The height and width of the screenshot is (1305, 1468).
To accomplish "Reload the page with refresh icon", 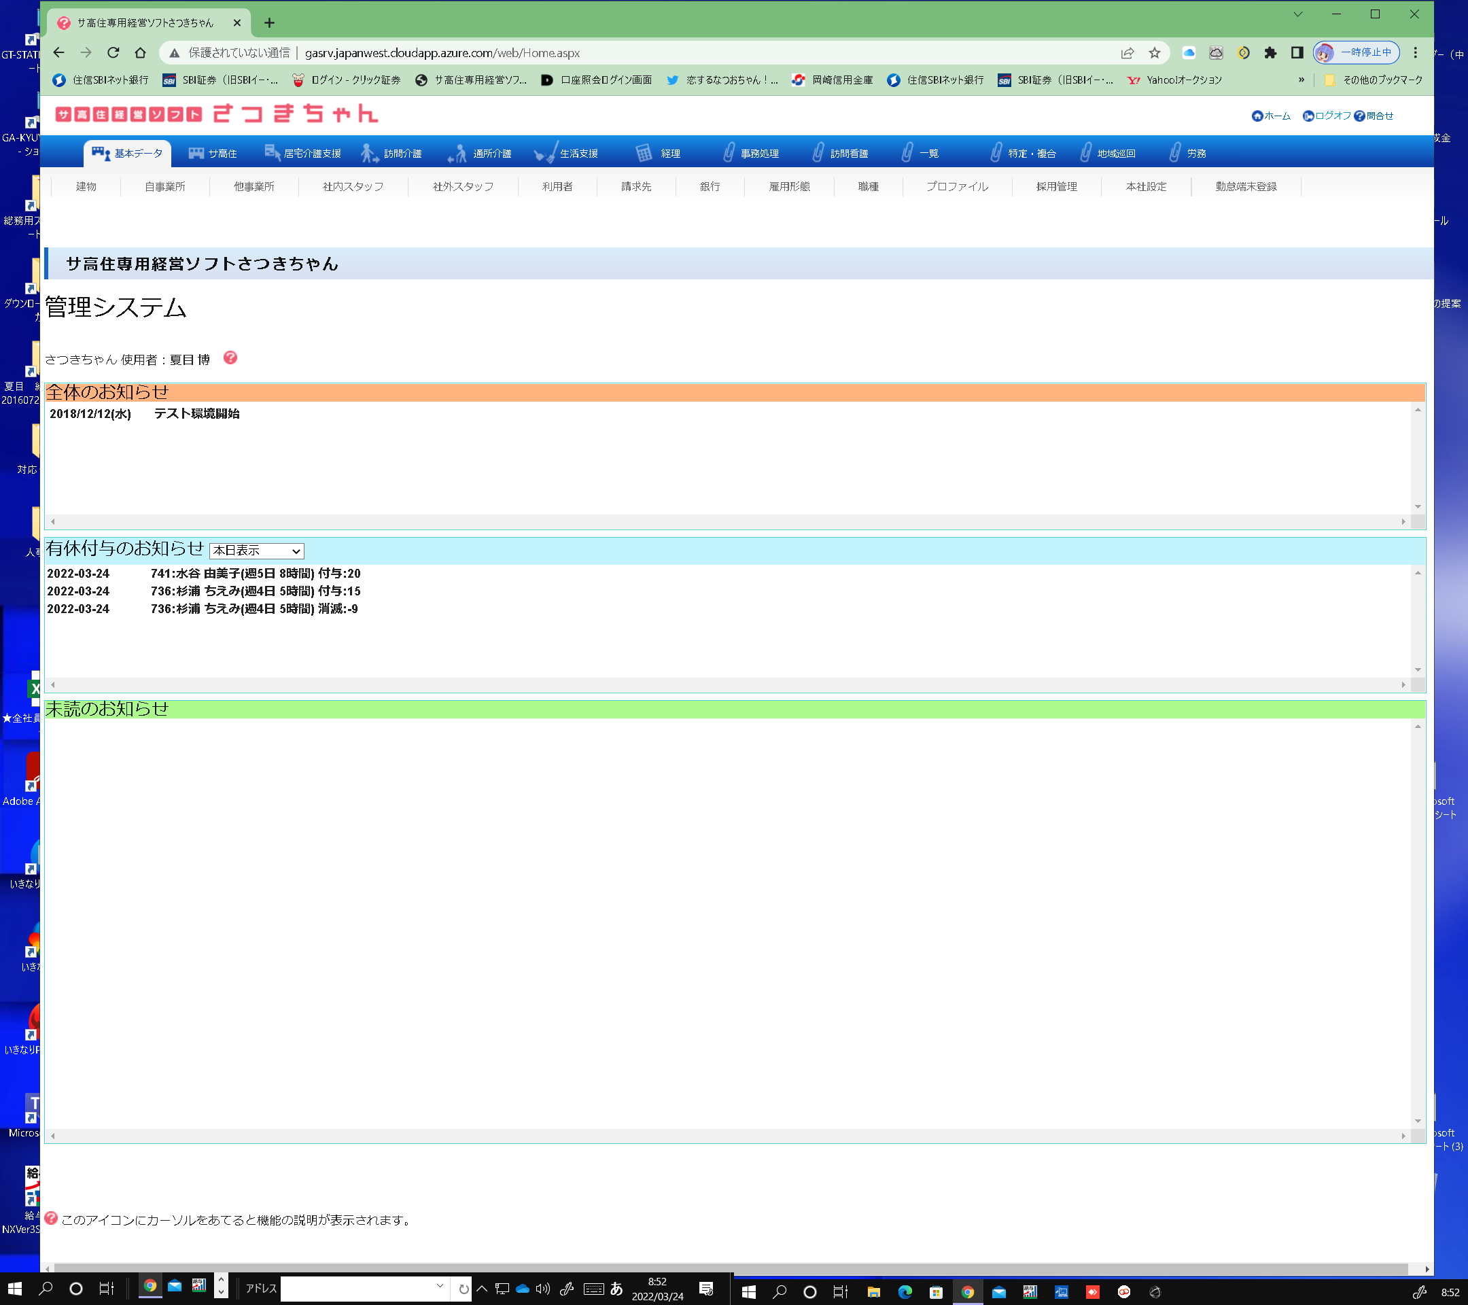I will pyautogui.click(x=113, y=52).
